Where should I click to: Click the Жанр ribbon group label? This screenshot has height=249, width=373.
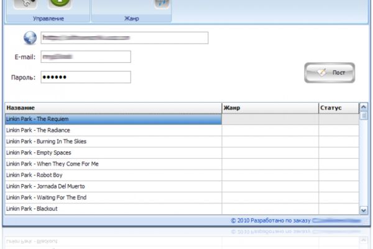132,19
